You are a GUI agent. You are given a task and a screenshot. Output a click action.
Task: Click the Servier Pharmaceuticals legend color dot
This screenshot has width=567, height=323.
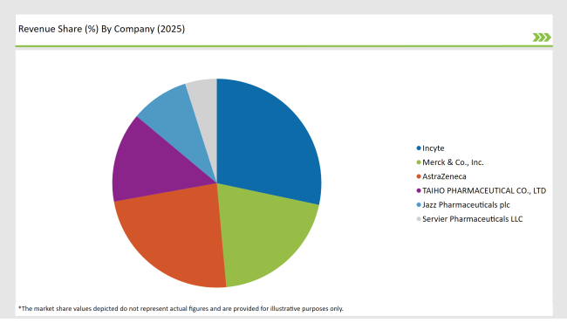(419, 219)
